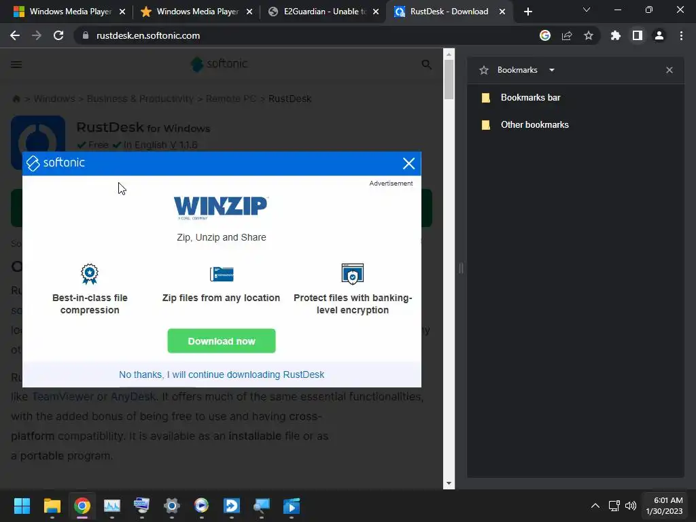Click the page scrollbar up arrow
696x522 pixels.
click(449, 54)
